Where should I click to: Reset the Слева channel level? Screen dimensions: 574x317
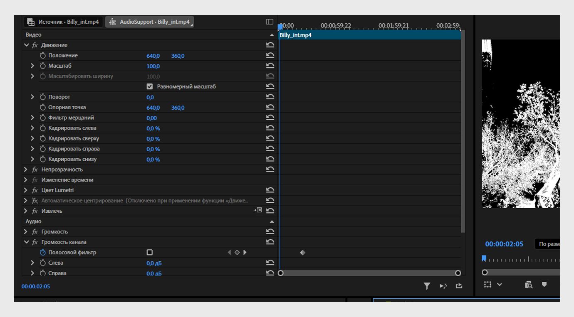(x=270, y=263)
